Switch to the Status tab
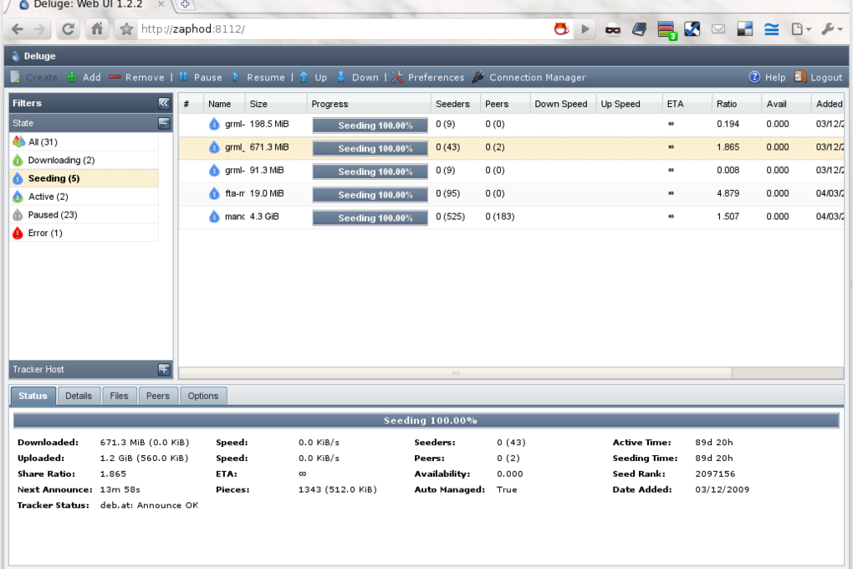 (x=33, y=396)
